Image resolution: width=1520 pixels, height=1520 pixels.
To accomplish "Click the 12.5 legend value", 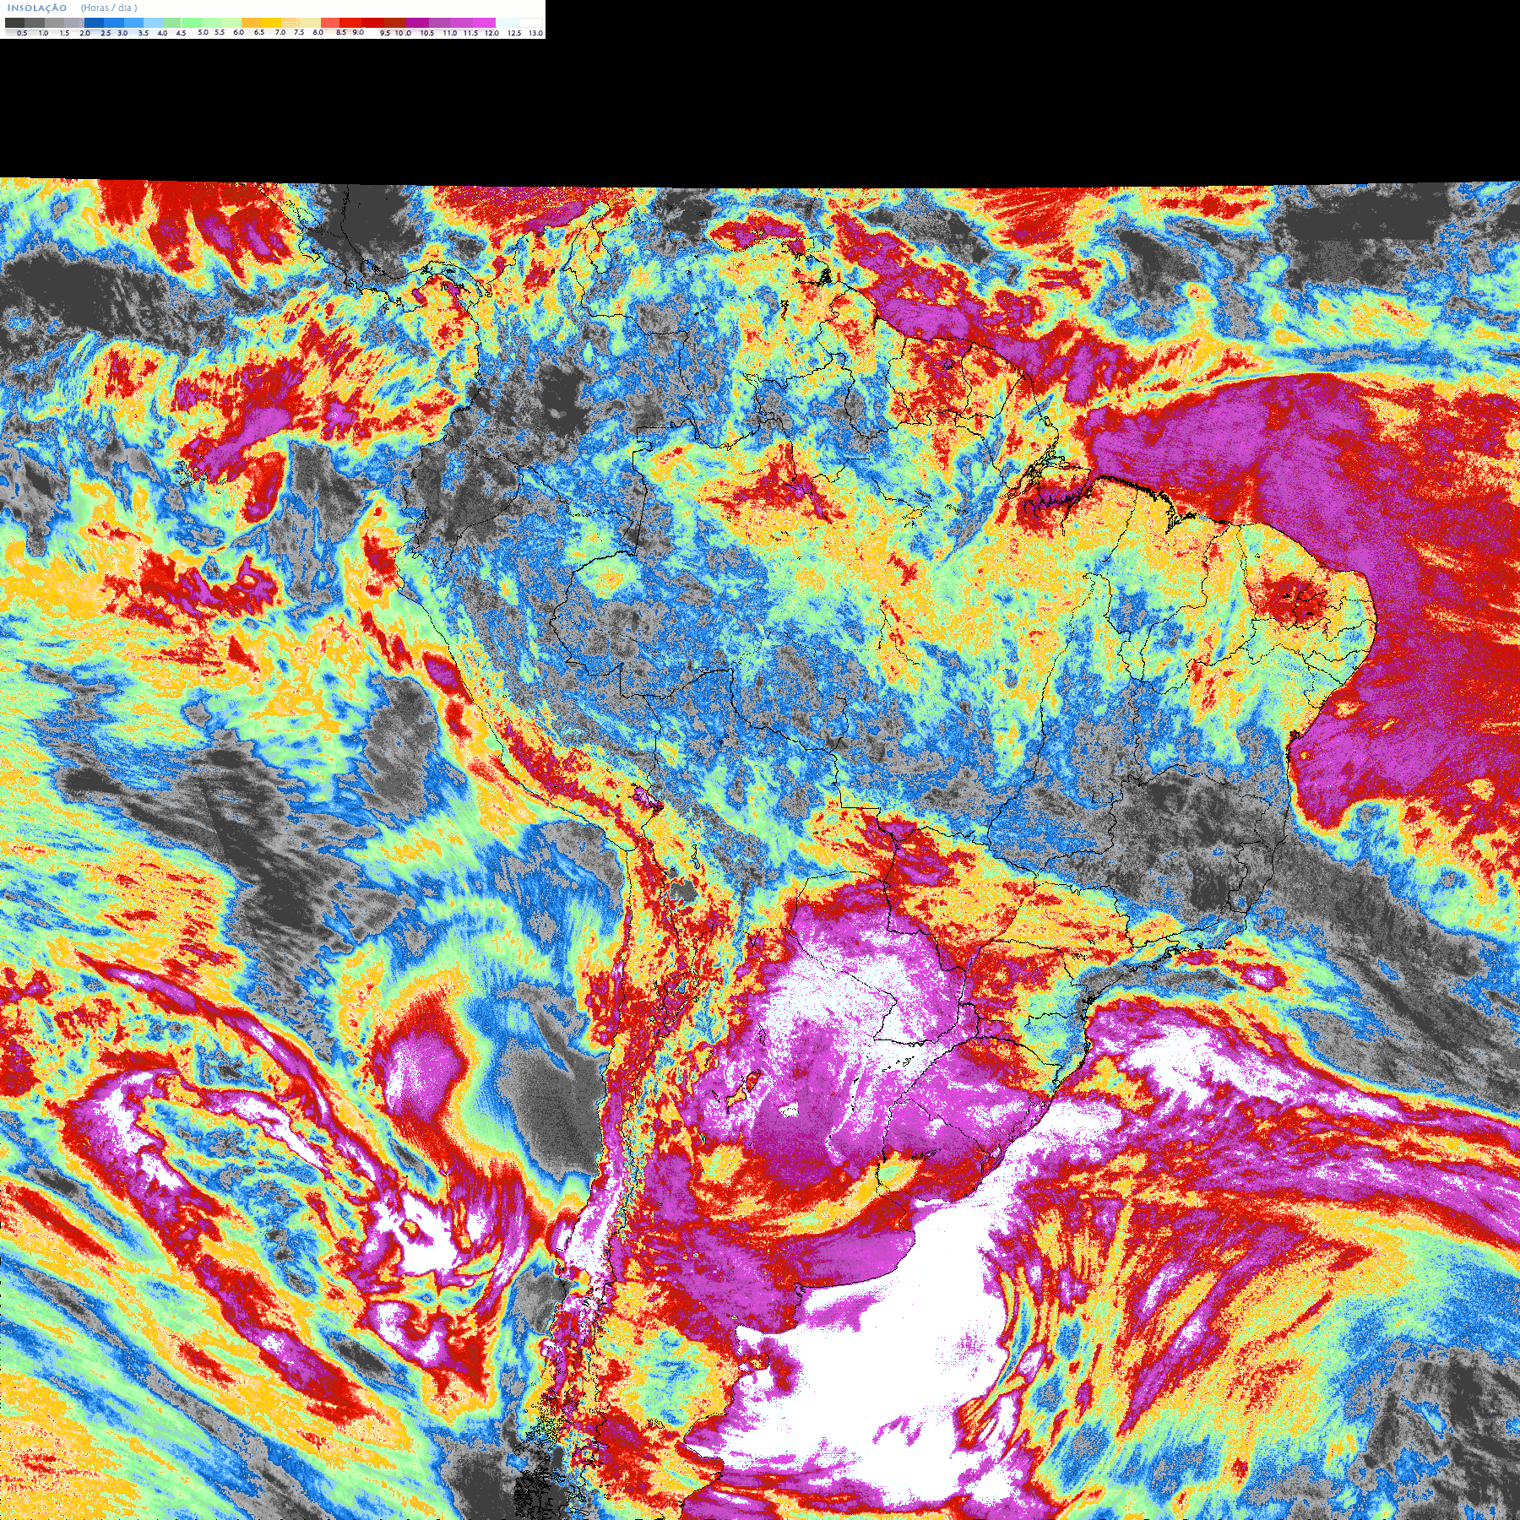I will [x=514, y=33].
